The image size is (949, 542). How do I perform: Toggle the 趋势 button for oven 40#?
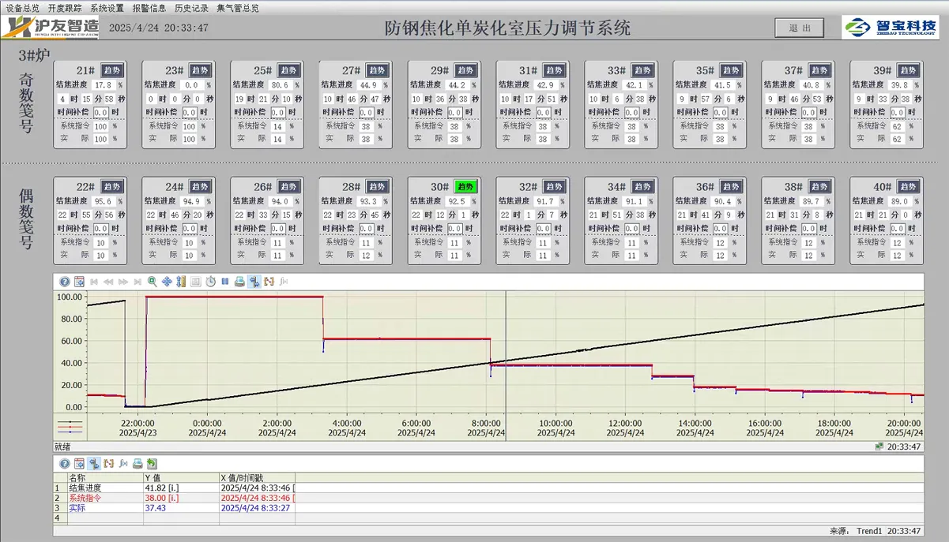909,187
